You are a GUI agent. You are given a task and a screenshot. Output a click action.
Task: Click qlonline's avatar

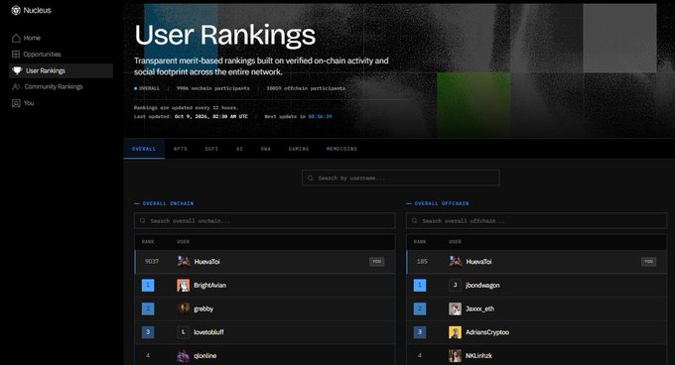click(184, 355)
